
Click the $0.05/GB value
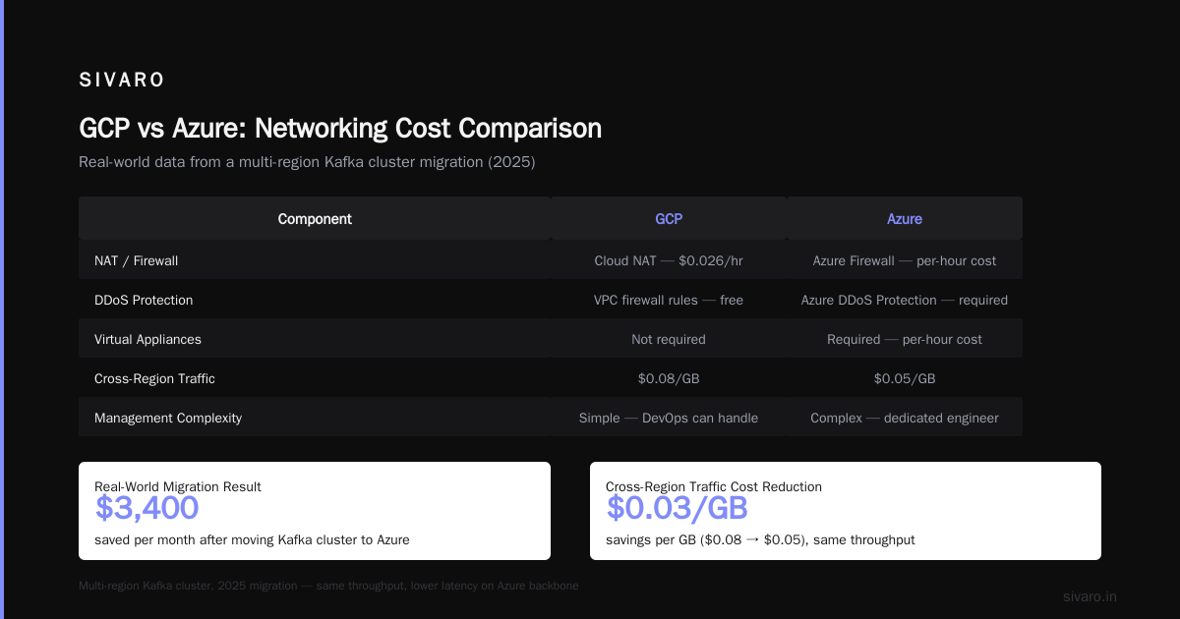pos(905,379)
